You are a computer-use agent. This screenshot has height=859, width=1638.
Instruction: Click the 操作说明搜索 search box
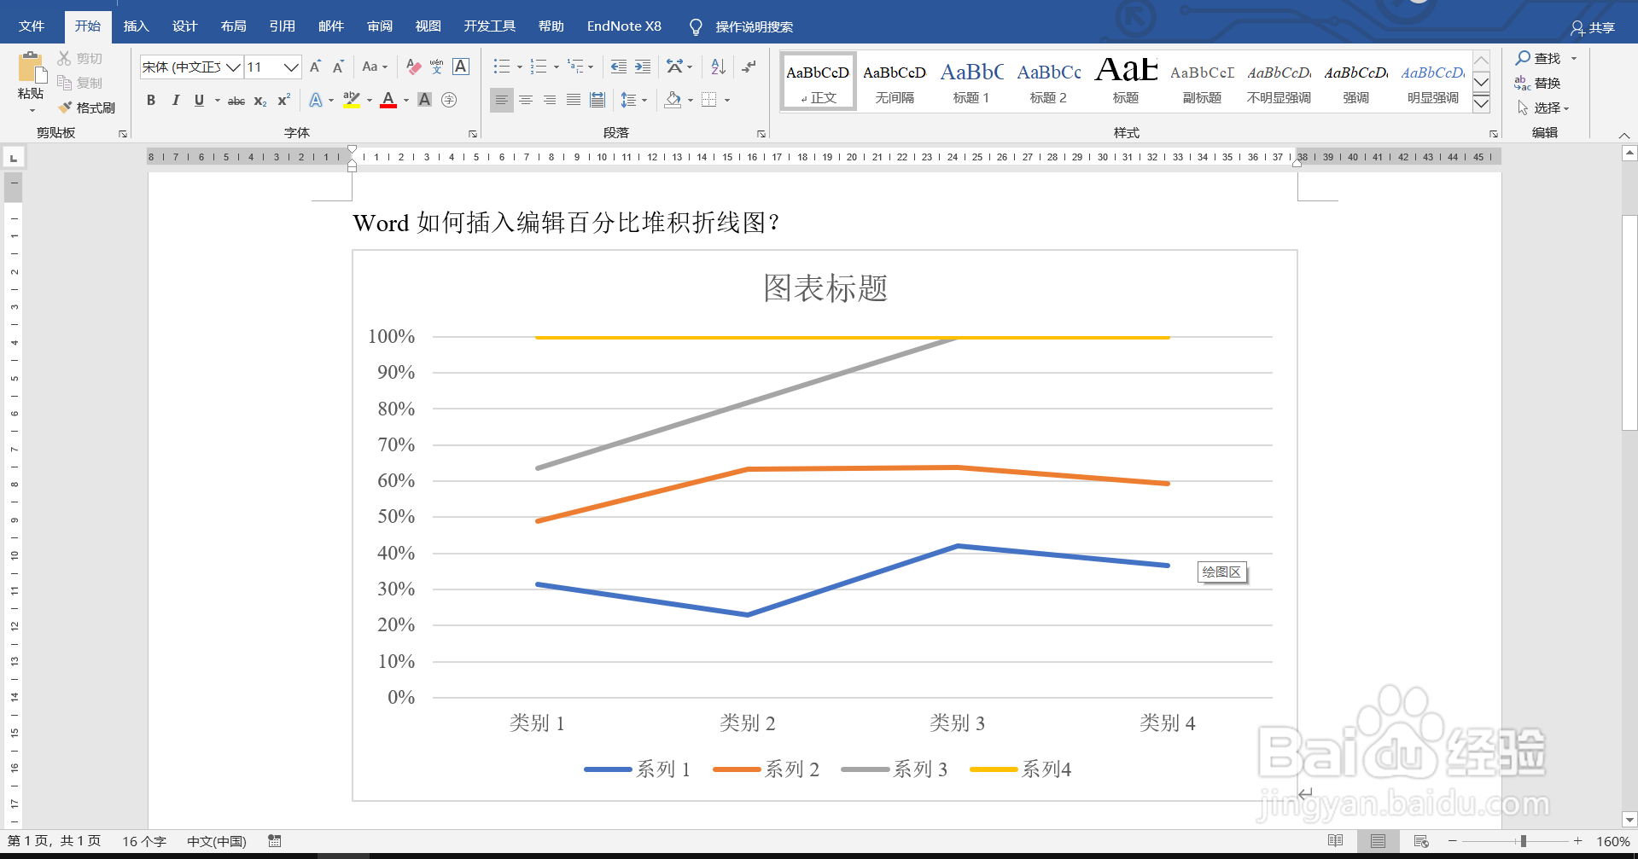pyautogui.click(x=755, y=26)
